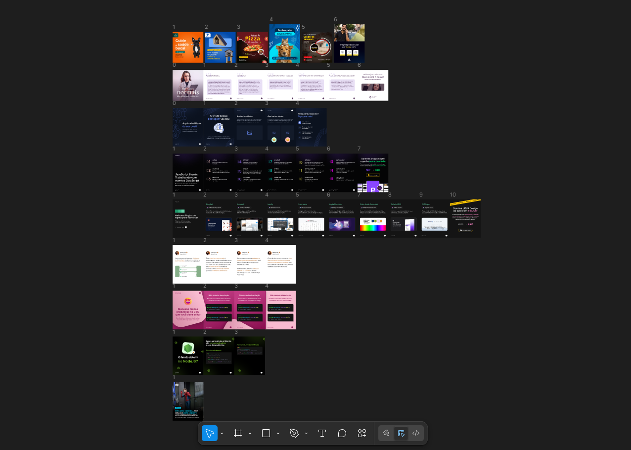This screenshot has height=450, width=631.
Task: Select the 'O fim do dotenv no NodeJS?' frame
Action: click(188, 356)
